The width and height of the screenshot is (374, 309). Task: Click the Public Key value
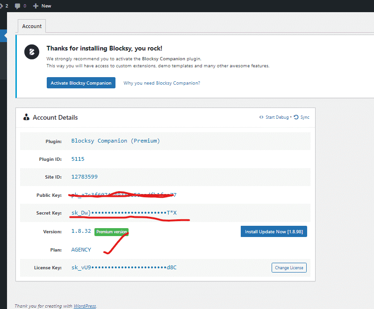pos(124,195)
